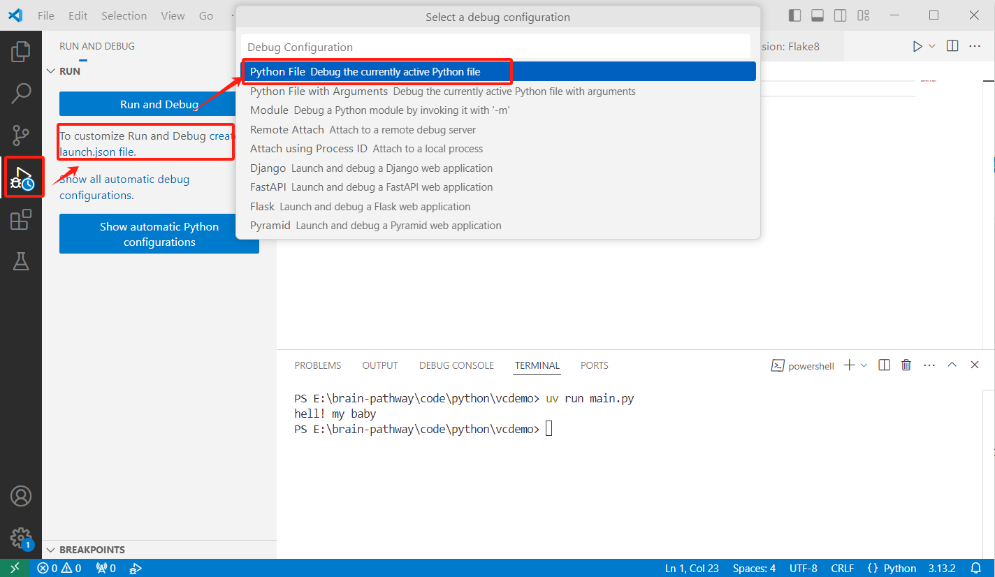The image size is (995, 577).
Task: Open the Search view in activity bar
Action: pos(21,93)
